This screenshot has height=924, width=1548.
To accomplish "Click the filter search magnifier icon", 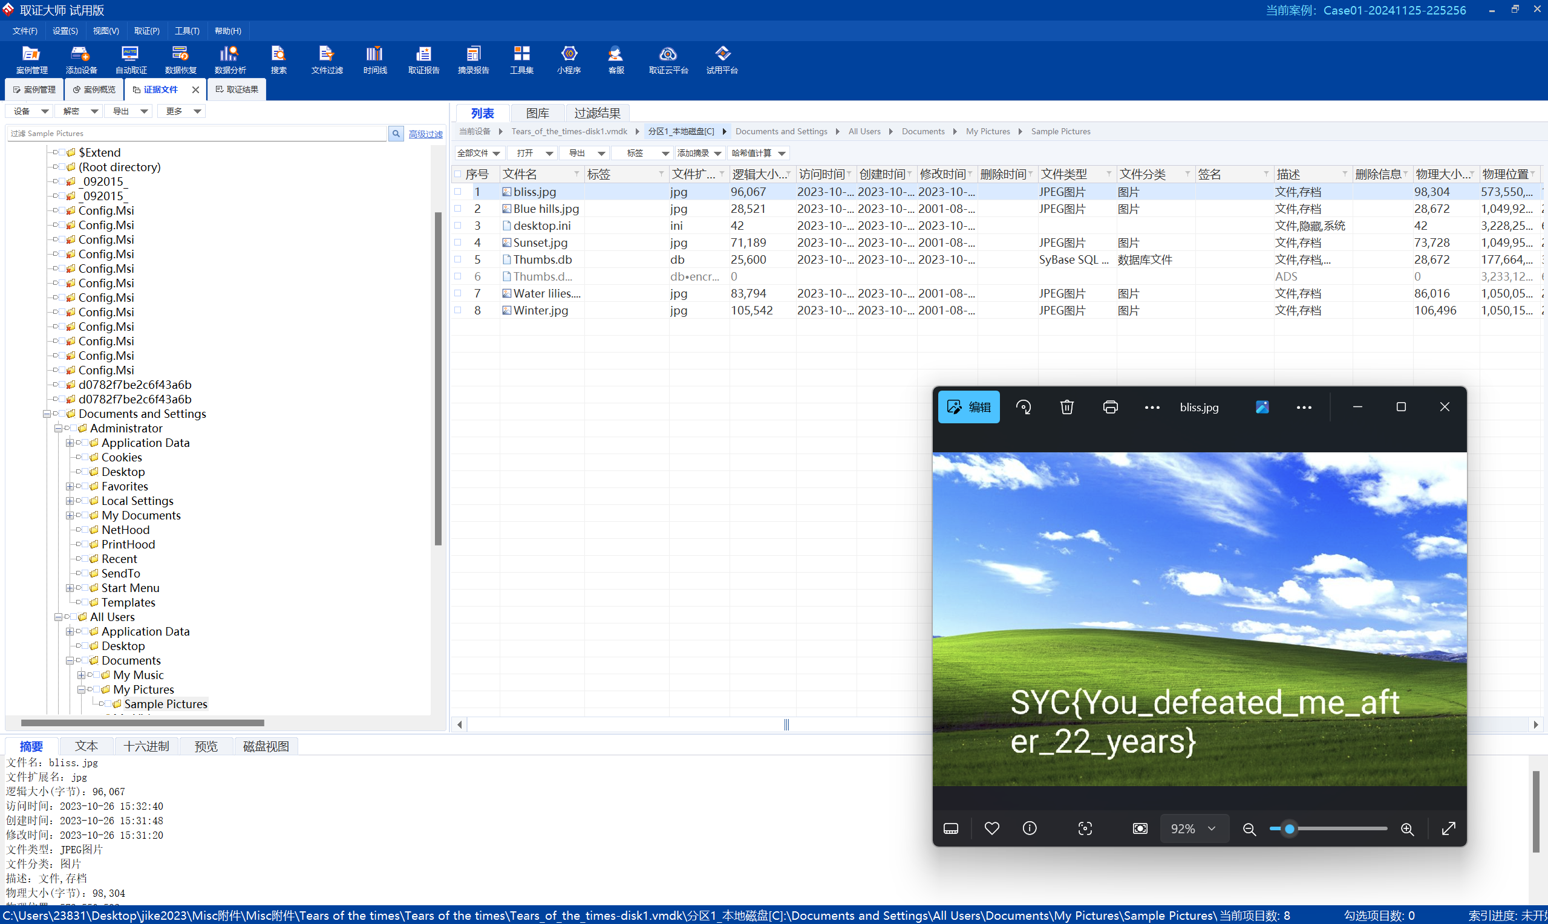I will 396,133.
